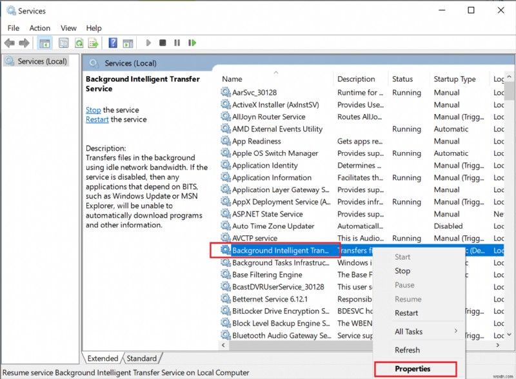Open the Action menu

coord(39,28)
